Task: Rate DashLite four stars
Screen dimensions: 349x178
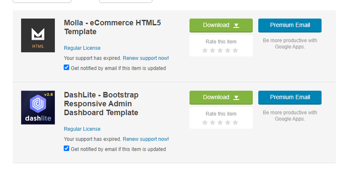Action: pyautogui.click(x=228, y=123)
